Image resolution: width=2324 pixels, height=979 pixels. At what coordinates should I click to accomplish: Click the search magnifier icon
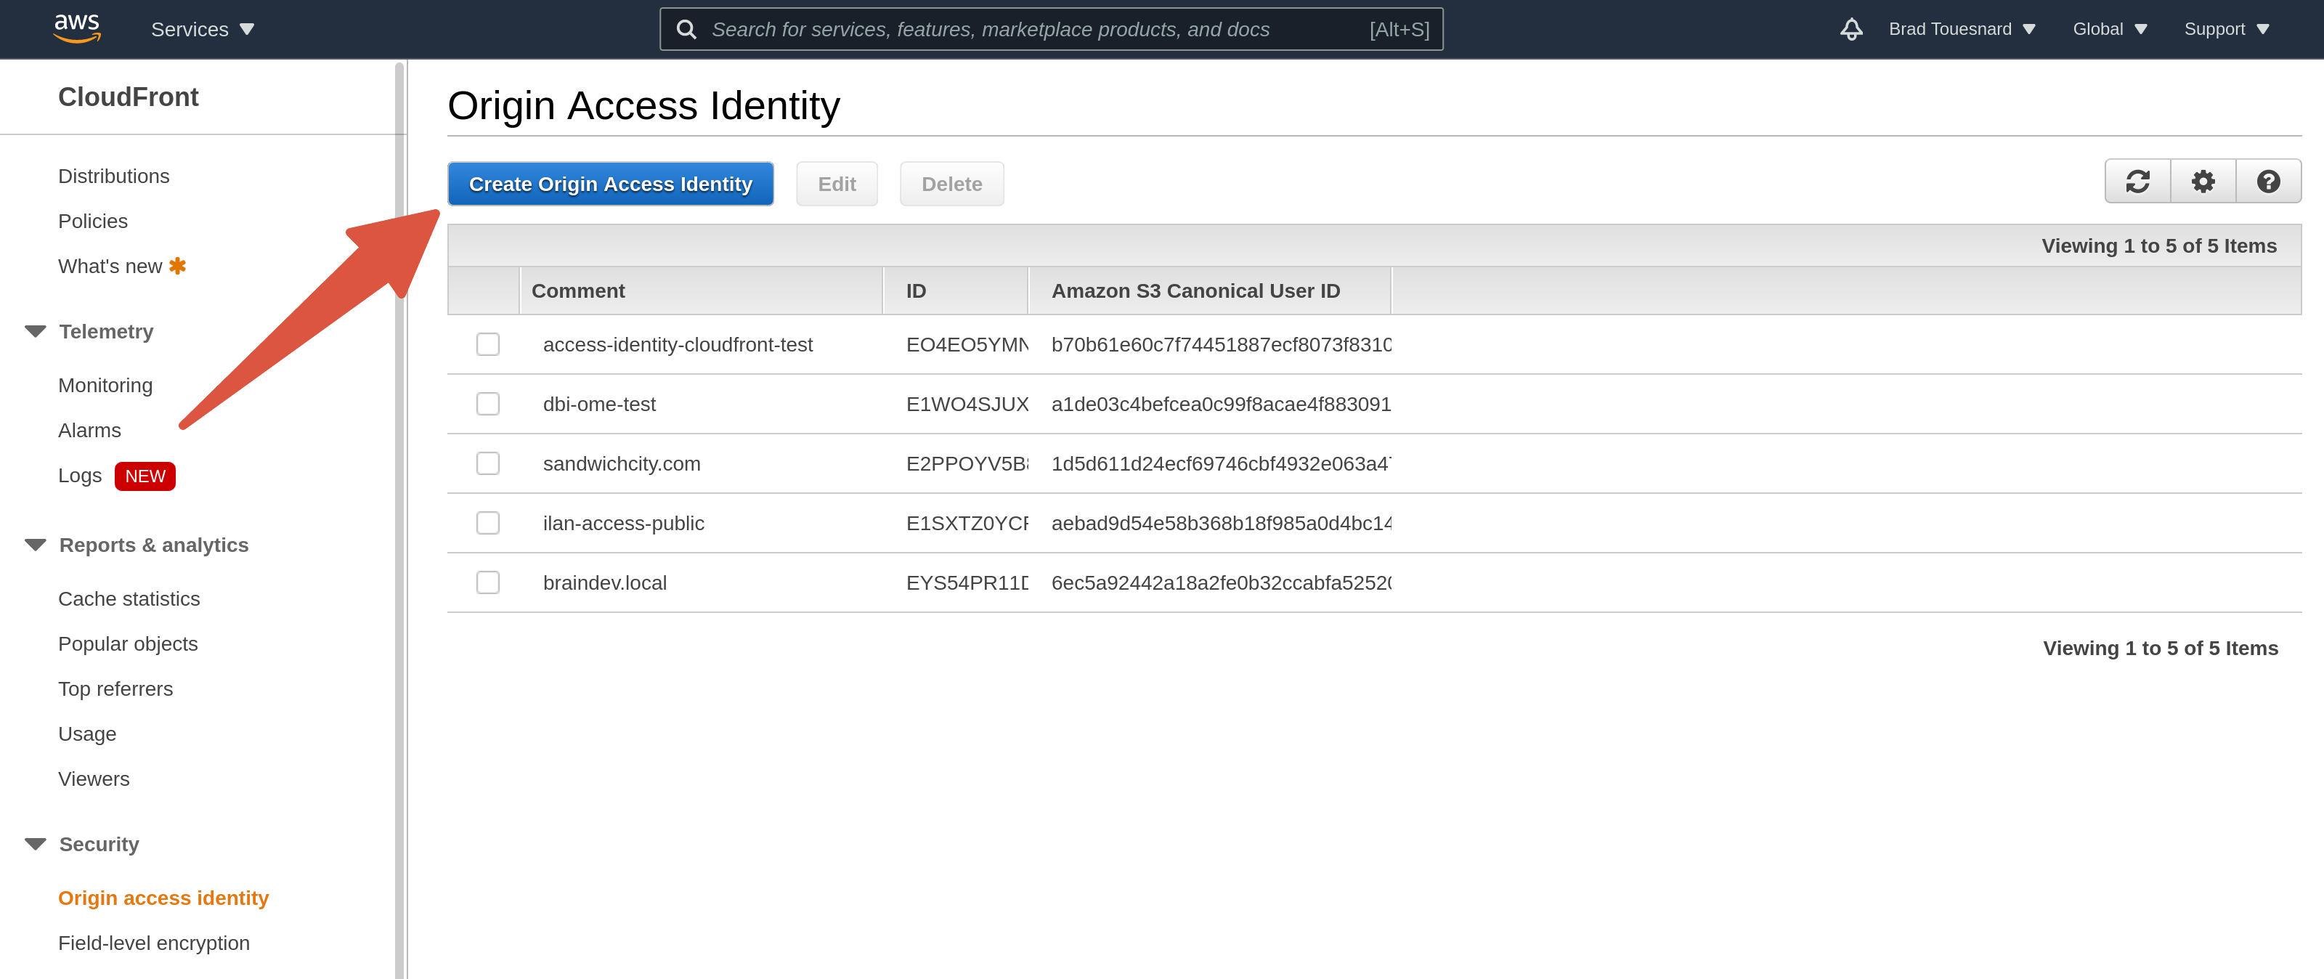(686, 28)
